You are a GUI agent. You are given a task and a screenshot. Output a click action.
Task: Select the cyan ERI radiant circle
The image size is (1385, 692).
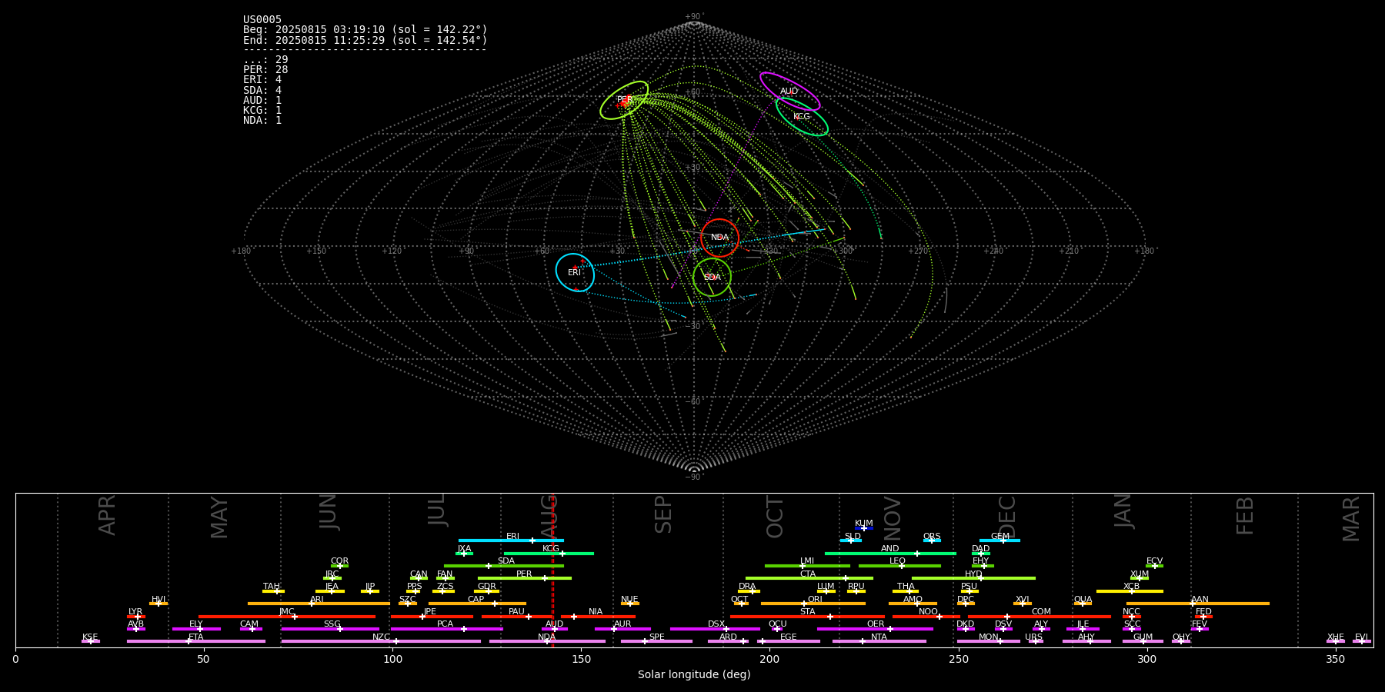click(575, 273)
